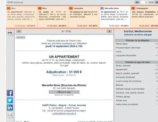Click the Tél.: 04 94 93 64 64 phone line
Image resolution: width=158 pixels, height=122 pixels.
coord(64,111)
